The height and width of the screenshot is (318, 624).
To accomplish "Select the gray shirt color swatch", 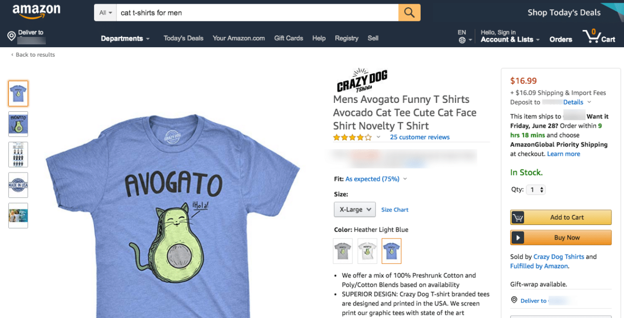I will pos(343,251).
